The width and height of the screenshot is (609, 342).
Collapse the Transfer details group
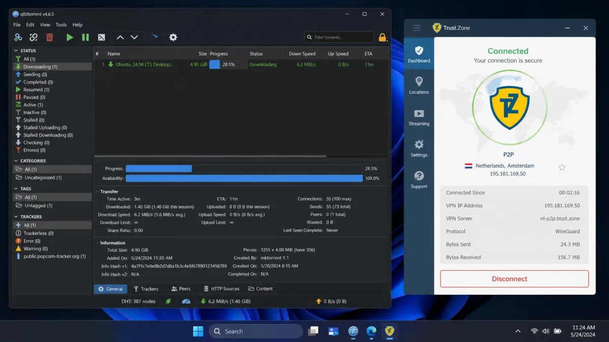[97, 192]
